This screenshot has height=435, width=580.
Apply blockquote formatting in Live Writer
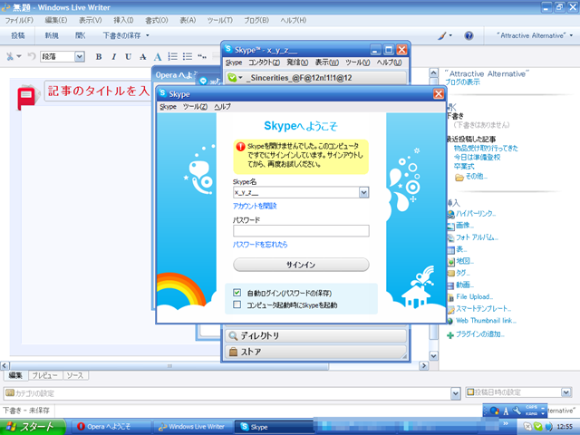(x=202, y=56)
